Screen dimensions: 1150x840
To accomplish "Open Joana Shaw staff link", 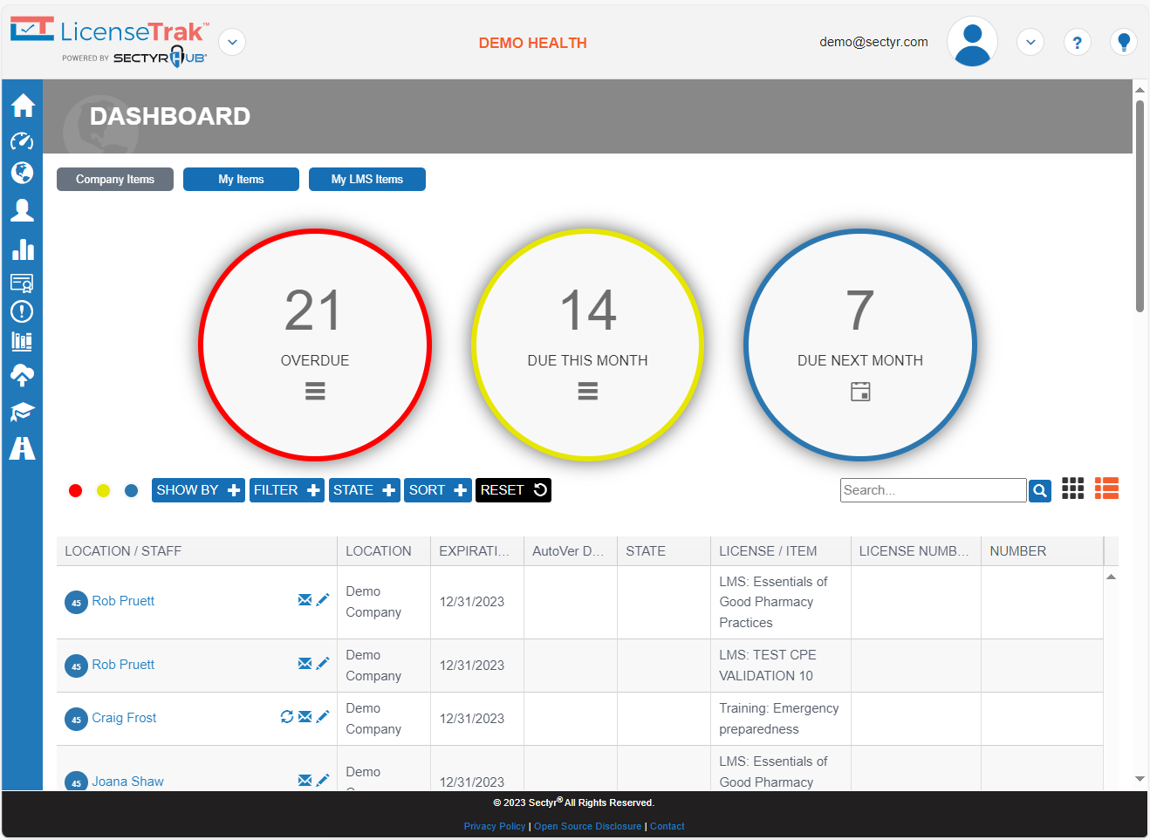I will coord(127,782).
